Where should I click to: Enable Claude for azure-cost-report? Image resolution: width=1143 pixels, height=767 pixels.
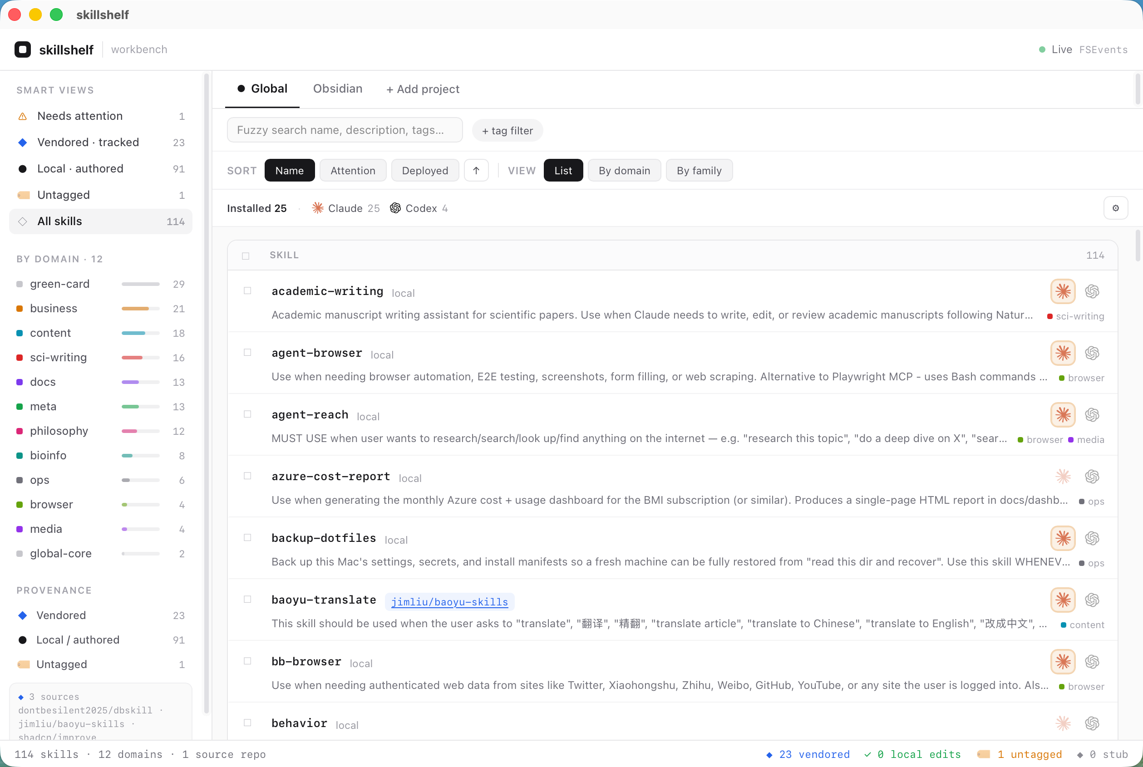[1063, 477]
